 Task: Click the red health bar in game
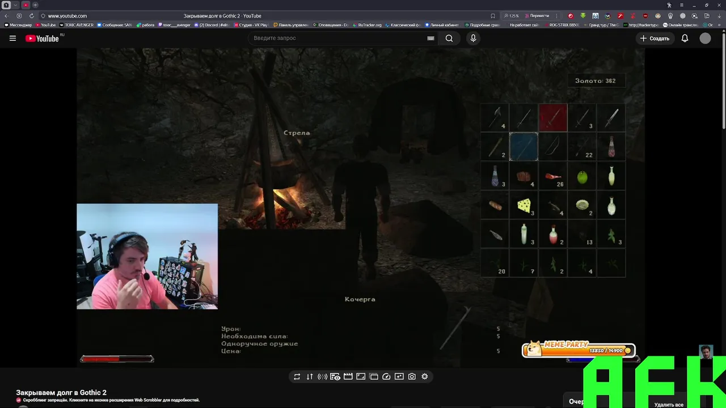117,359
